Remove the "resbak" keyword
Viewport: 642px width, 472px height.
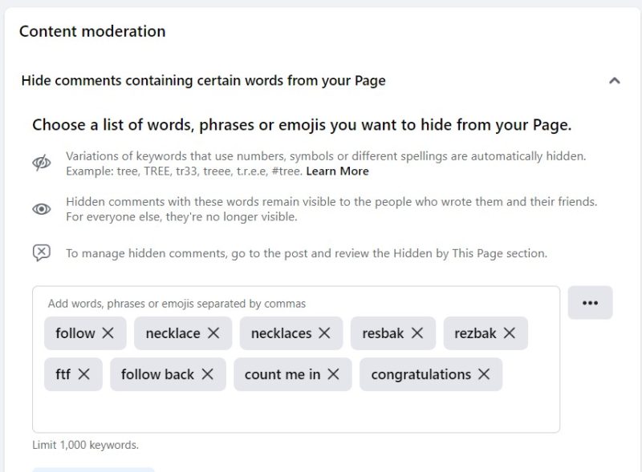pyautogui.click(x=417, y=333)
